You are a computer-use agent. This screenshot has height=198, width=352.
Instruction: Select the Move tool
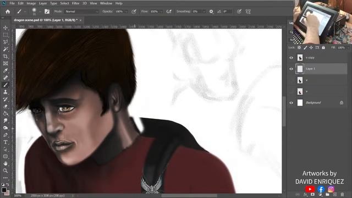(5, 28)
